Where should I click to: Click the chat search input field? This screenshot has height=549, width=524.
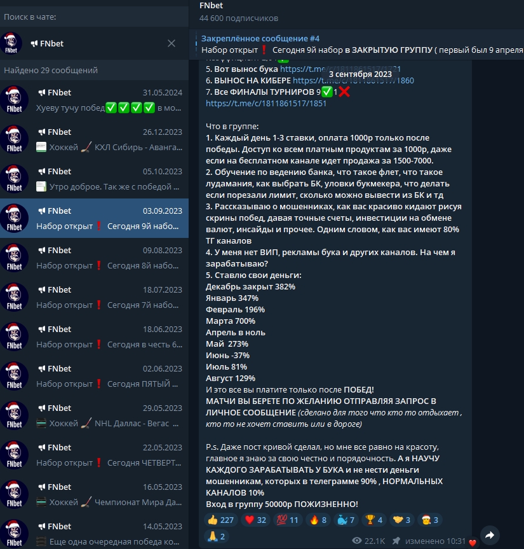coord(95,17)
